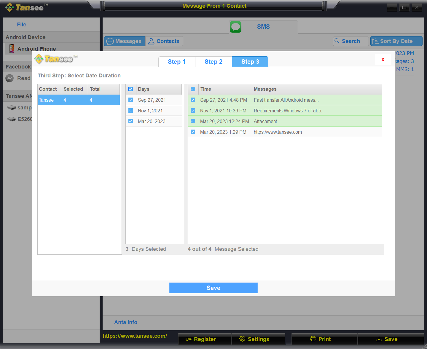The width and height of the screenshot is (427, 349).
Task: Click the 'Fast transfer All Android mess...' message text
Action: [286, 100]
